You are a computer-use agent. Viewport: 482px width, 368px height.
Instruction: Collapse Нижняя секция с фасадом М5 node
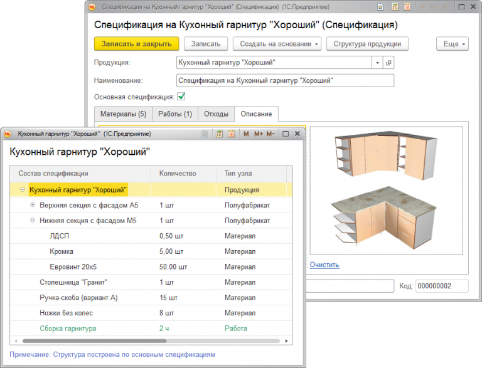(x=33, y=220)
